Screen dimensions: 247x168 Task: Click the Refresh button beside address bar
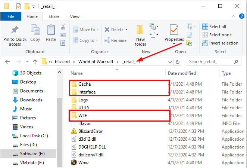(x=178, y=62)
